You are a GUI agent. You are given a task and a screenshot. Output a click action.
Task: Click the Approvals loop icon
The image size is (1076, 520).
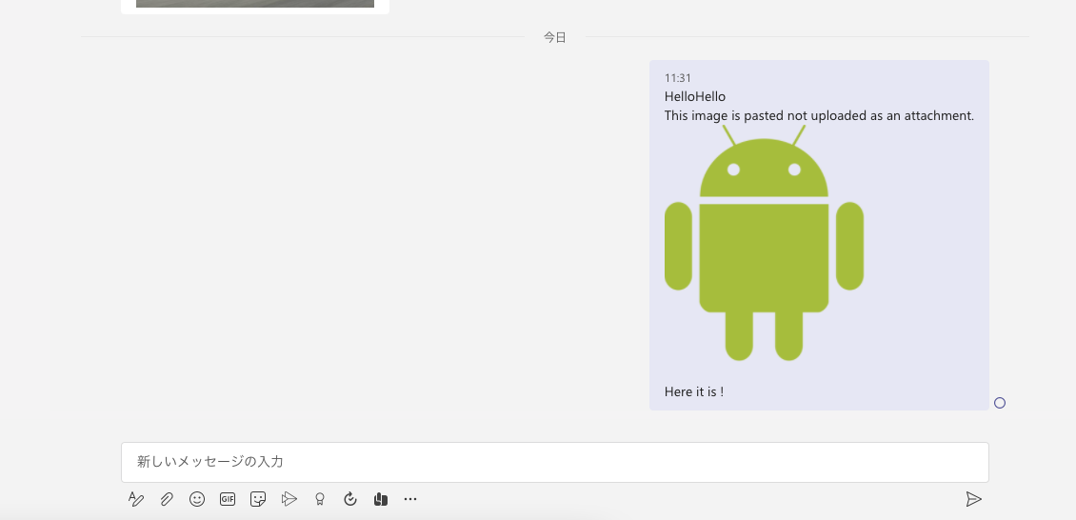tap(350, 499)
